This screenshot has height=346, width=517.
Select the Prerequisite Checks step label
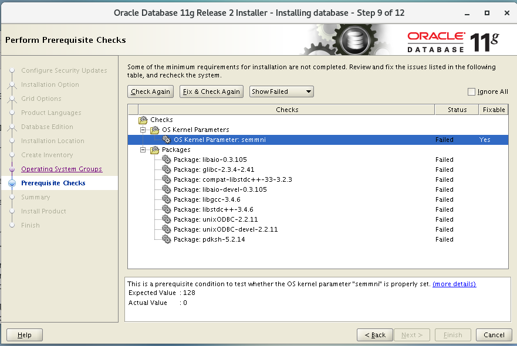pyautogui.click(x=53, y=183)
